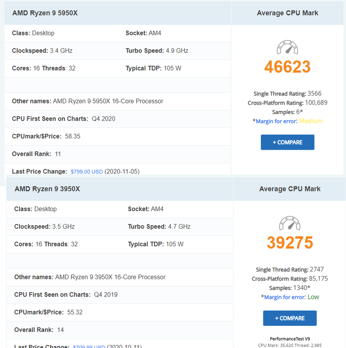Click CPUmark/$Price: 58.35
346x348 pixels.
click(x=46, y=136)
